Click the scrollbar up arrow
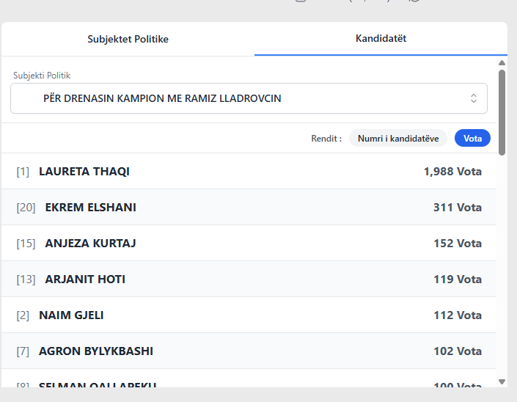Image resolution: width=517 pixels, height=402 pixels. click(502, 63)
